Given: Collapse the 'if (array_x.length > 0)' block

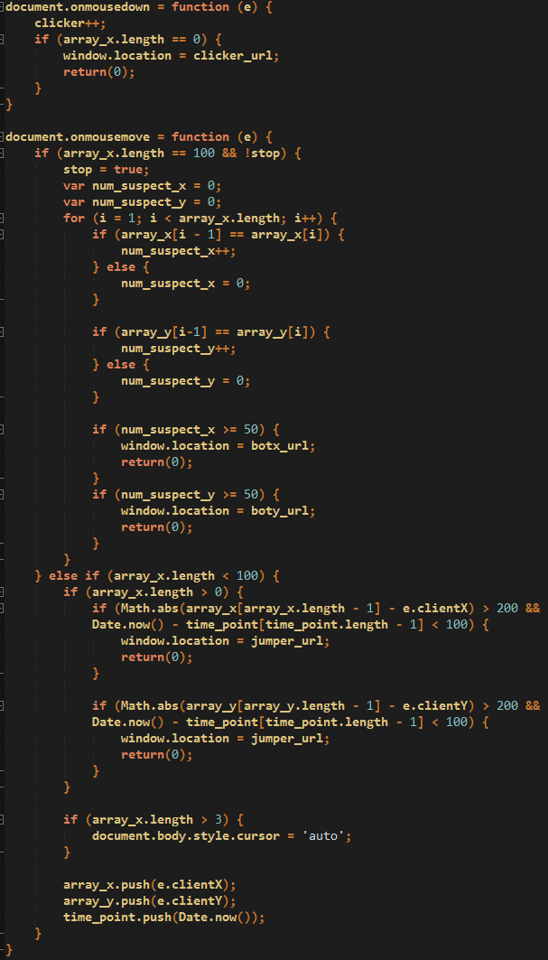Looking at the screenshot, I should (3, 592).
